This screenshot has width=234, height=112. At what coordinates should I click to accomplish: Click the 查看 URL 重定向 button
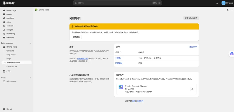[x=191, y=18]
